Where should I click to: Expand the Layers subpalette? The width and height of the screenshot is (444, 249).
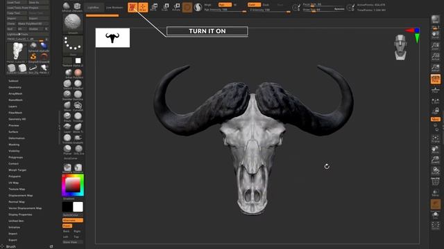pos(12,107)
